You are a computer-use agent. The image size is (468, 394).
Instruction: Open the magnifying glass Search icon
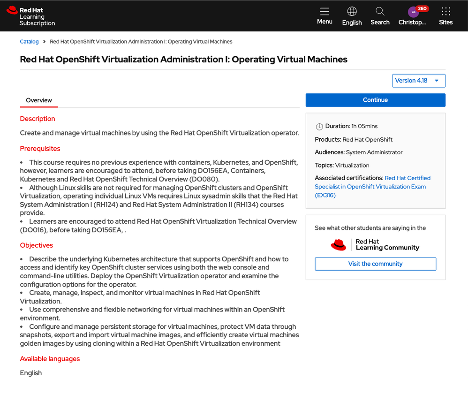coord(380,11)
